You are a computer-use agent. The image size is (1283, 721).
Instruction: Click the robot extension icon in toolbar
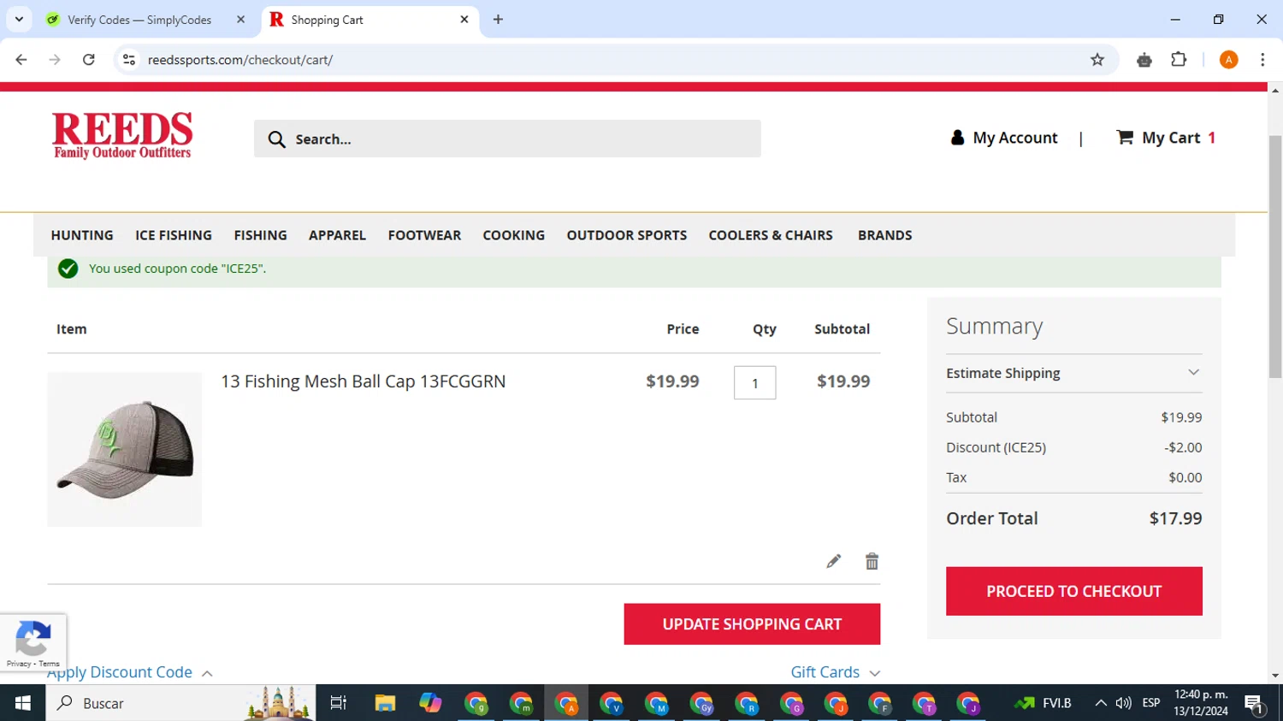coord(1144,60)
